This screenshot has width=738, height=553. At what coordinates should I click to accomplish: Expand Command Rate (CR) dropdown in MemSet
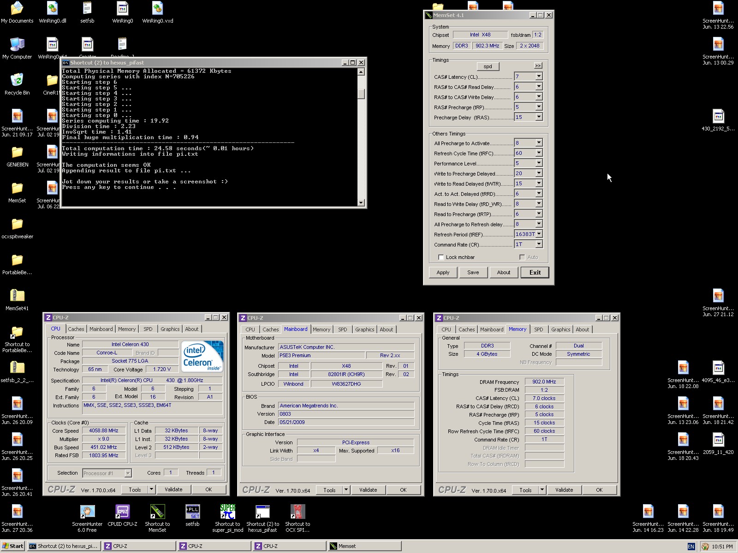(x=539, y=244)
